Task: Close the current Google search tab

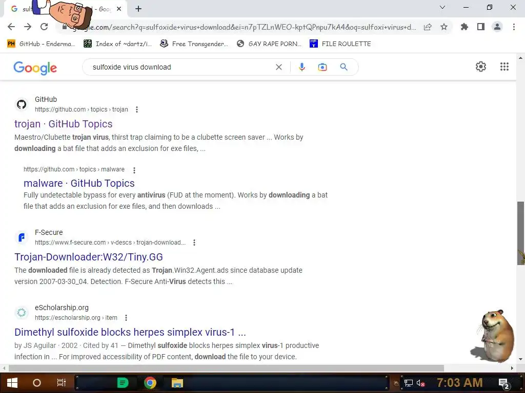Action: 119,9
